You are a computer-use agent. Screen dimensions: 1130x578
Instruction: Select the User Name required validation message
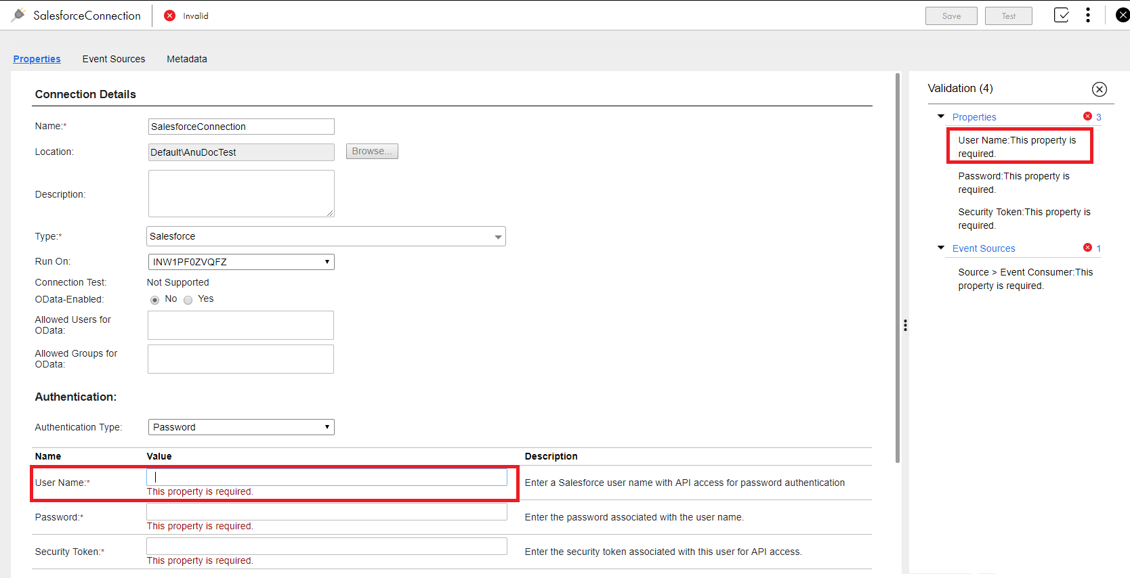tap(1017, 147)
